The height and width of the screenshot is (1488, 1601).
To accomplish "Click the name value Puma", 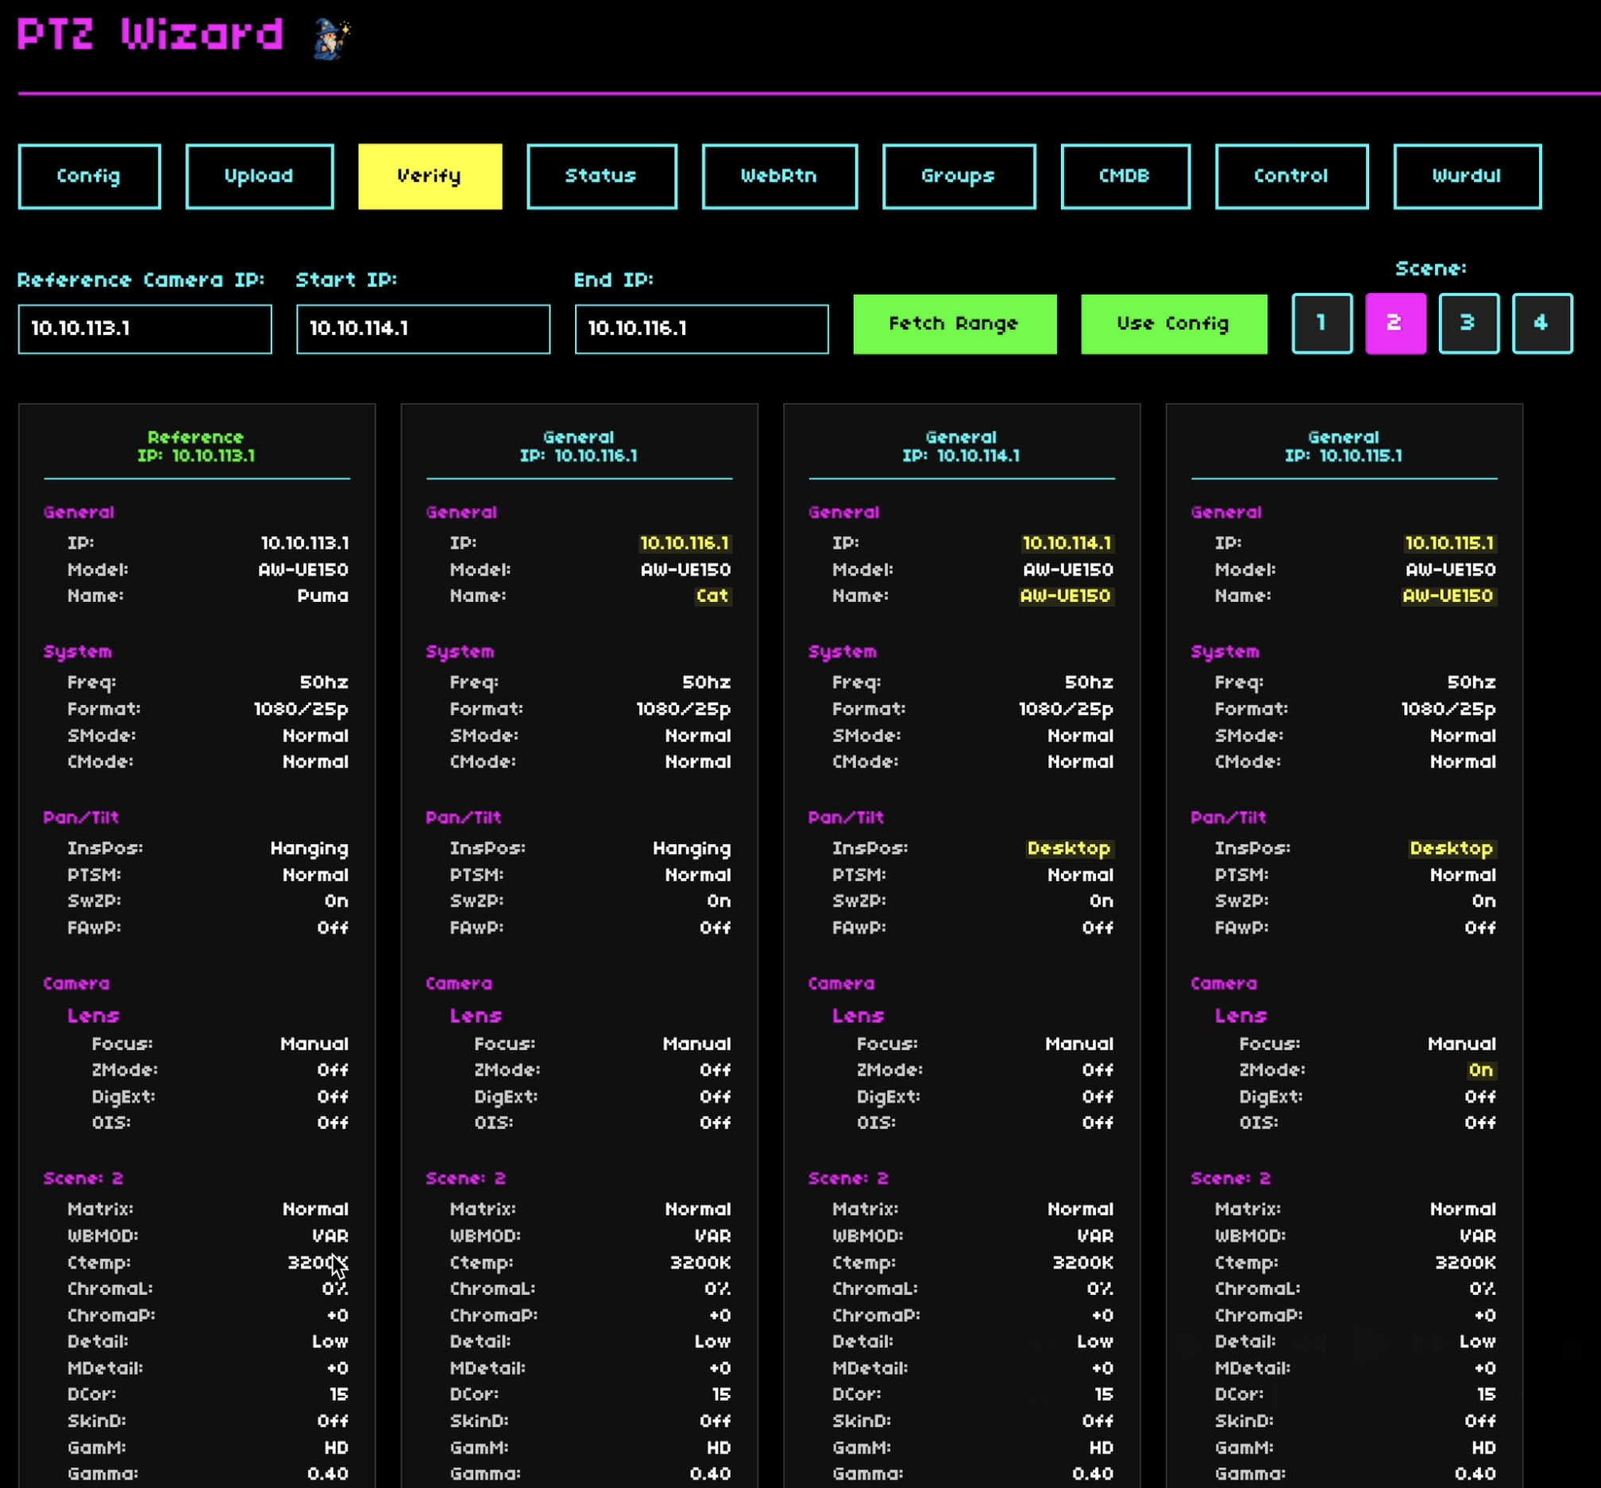I will tap(323, 596).
